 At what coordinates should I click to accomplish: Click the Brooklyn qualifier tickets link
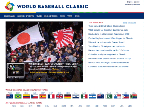click(59, 72)
